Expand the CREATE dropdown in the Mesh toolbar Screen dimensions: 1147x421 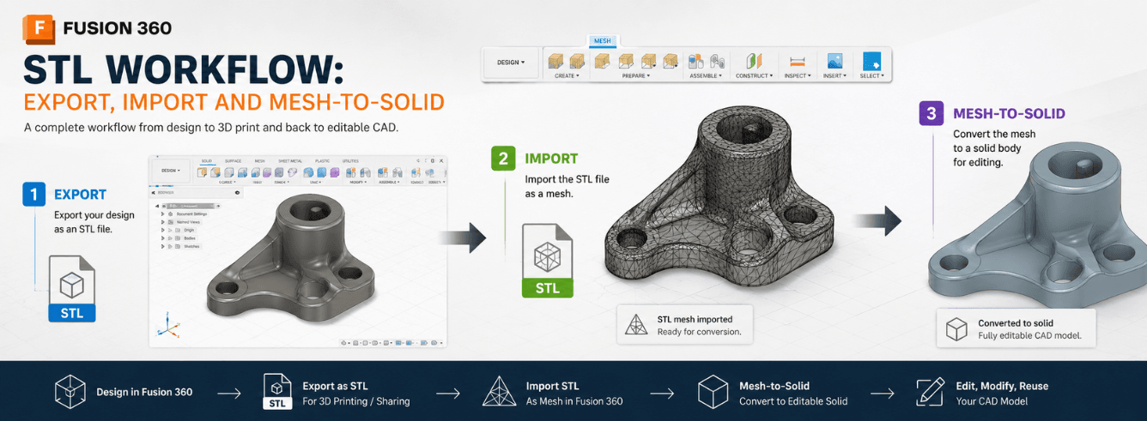pos(567,75)
